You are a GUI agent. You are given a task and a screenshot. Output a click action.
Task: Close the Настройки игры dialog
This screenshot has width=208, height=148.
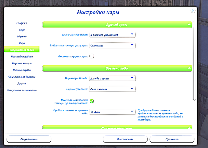pyautogui.click(x=193, y=11)
